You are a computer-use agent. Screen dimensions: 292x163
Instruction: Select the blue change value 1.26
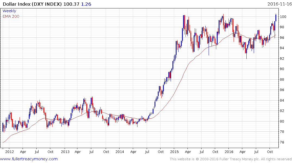click(86, 4)
